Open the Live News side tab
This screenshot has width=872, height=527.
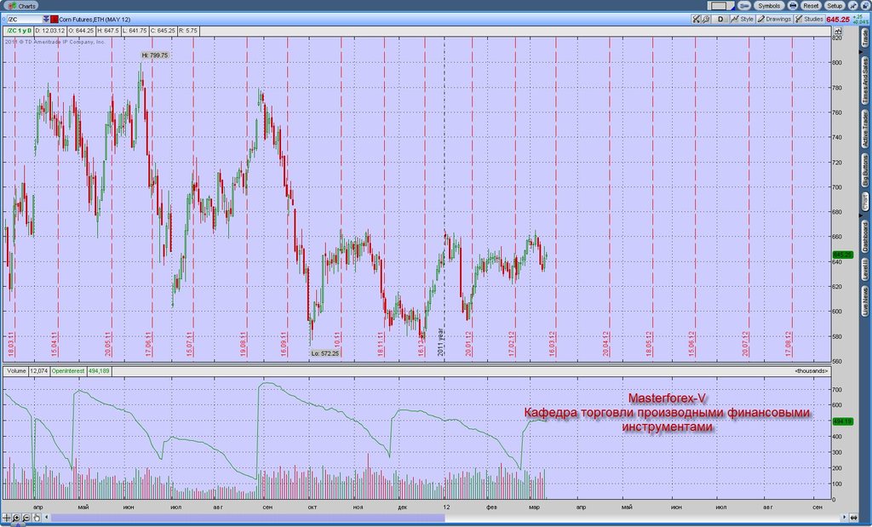point(865,301)
